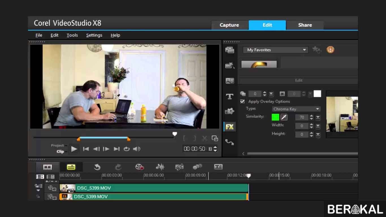This screenshot has height=217, width=386.
Task: Open slider arrow next to Width value
Action: (318, 126)
